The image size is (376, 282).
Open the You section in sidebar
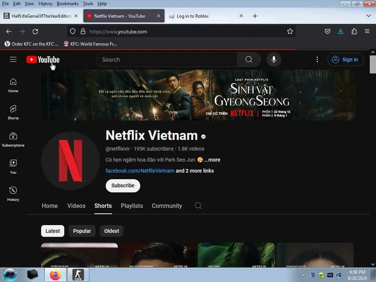pos(13,167)
